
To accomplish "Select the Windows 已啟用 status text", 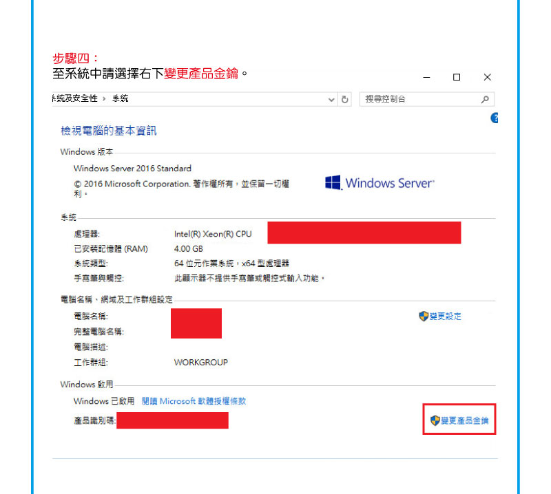I will pyautogui.click(x=104, y=401).
